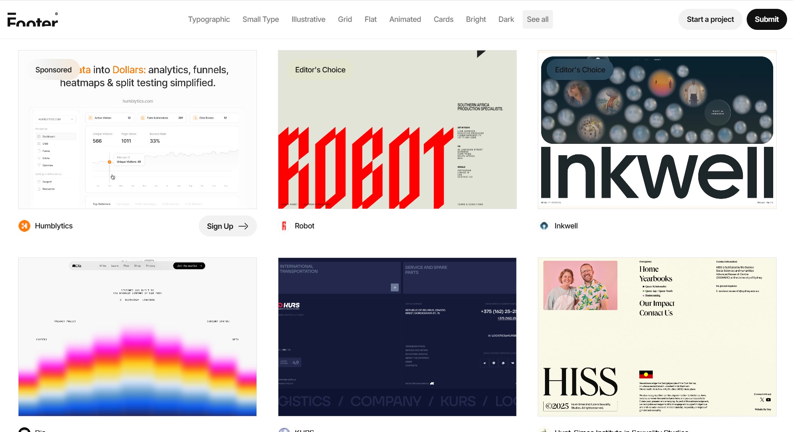This screenshot has width=793, height=432.
Task: Open the Humblytics sponsored thumbnail
Action: pos(137,130)
